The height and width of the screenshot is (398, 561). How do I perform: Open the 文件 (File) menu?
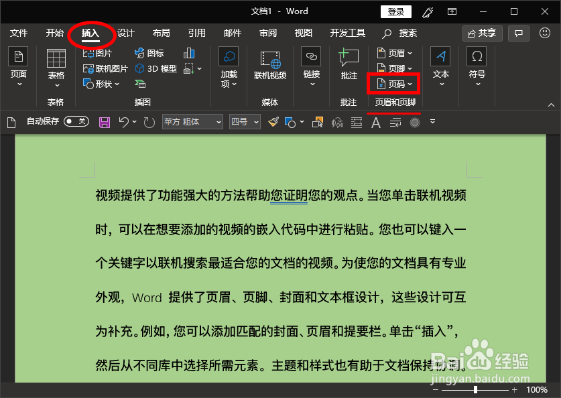(x=19, y=34)
